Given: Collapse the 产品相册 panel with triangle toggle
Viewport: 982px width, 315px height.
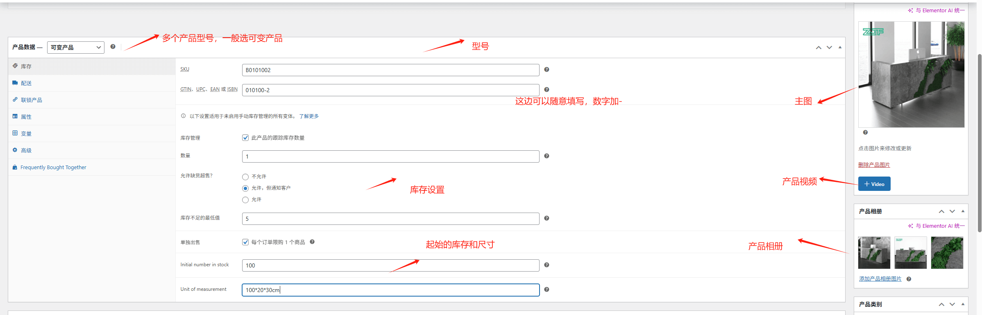Looking at the screenshot, I should click(963, 211).
